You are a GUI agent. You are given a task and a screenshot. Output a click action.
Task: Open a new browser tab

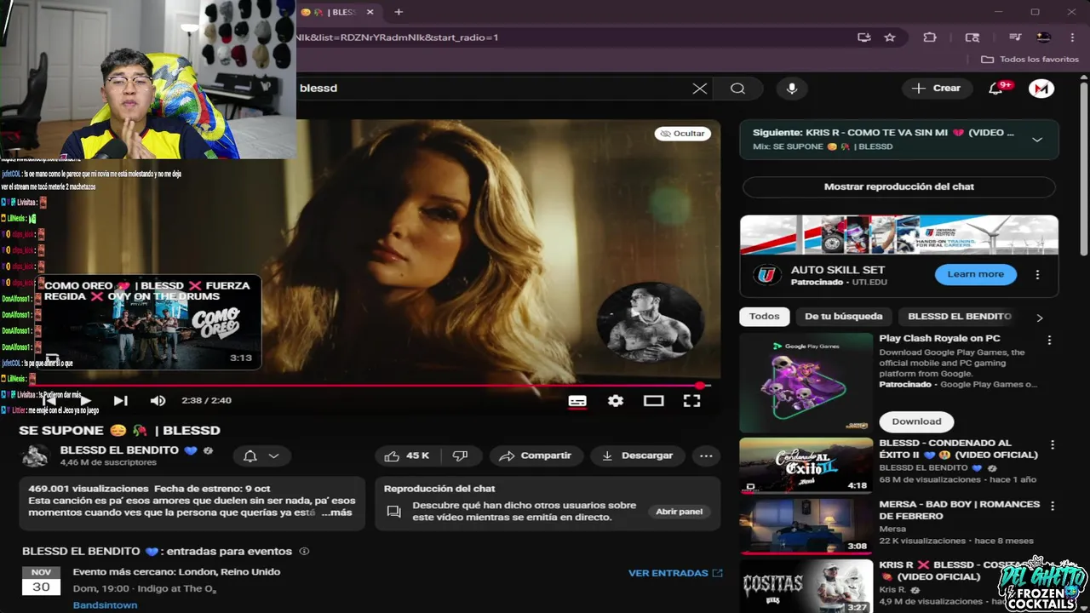(398, 12)
